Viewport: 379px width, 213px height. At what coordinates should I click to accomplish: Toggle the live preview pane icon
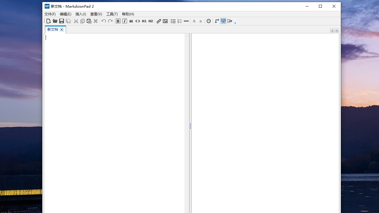pos(223,21)
